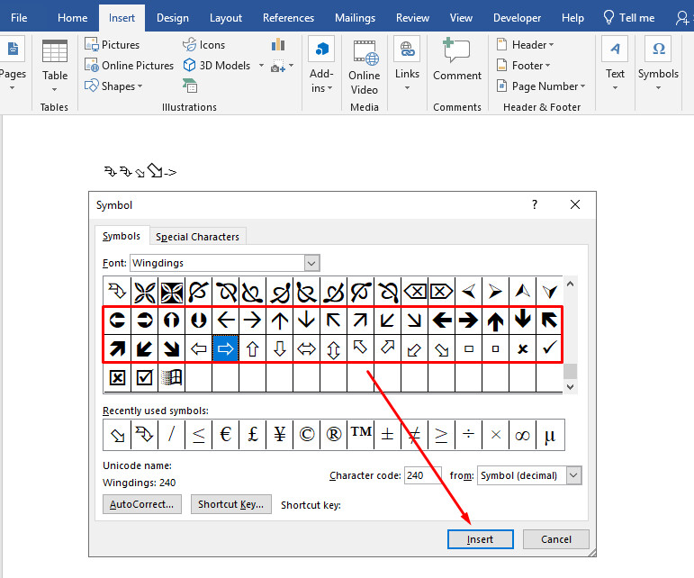
Task: Select the small bold x symbol
Action: point(523,348)
